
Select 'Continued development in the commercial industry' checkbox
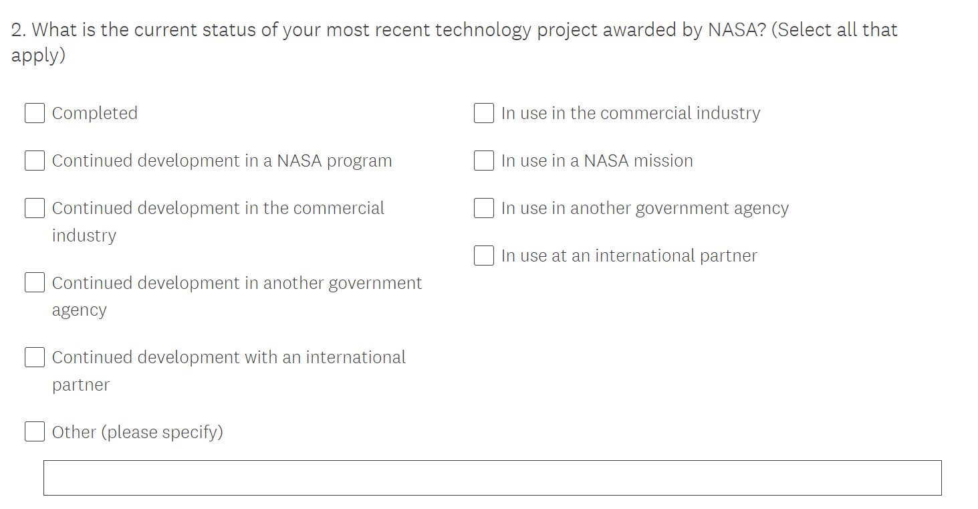pyautogui.click(x=35, y=208)
